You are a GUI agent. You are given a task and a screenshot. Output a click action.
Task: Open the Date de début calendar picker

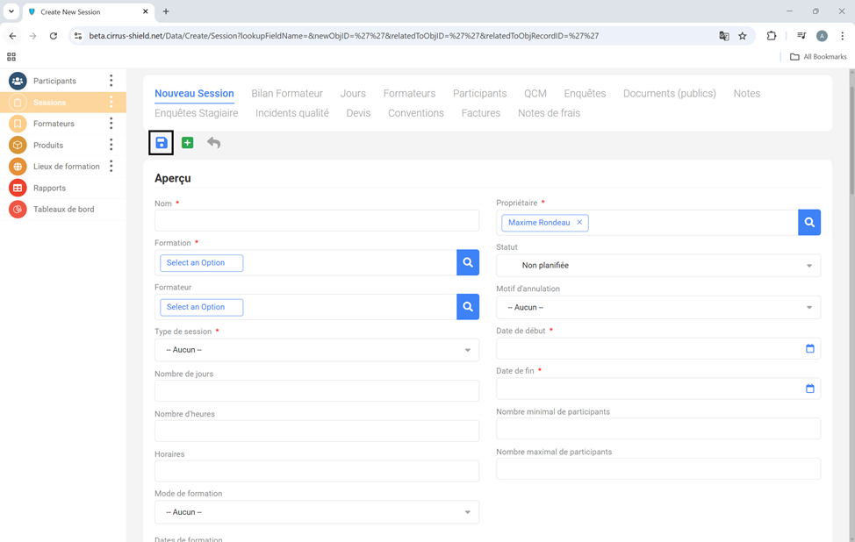(809, 348)
